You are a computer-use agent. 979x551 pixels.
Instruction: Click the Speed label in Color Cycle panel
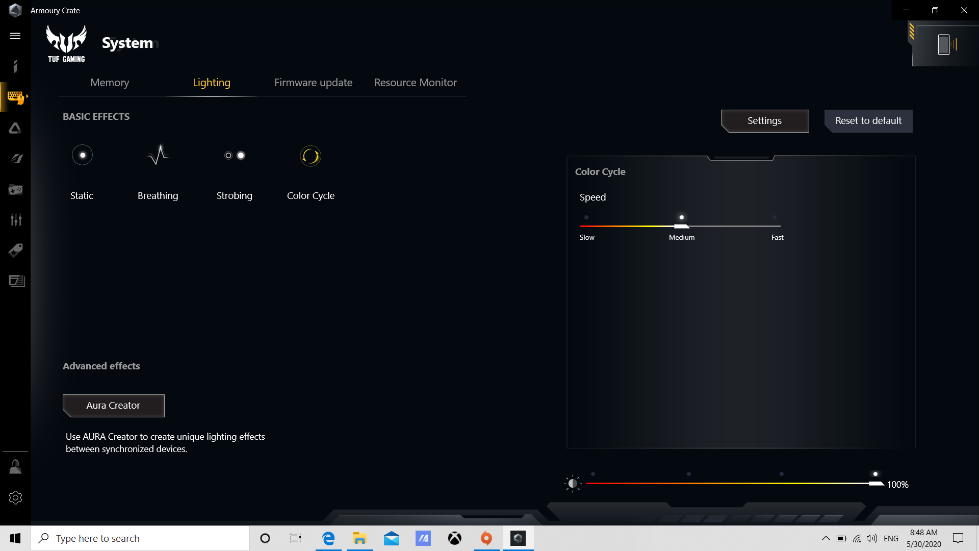592,197
